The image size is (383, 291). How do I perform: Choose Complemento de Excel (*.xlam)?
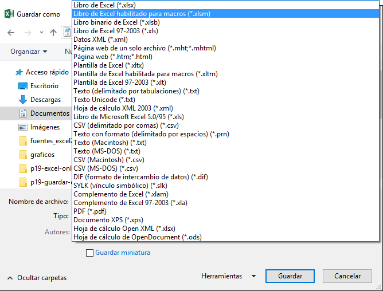pyautogui.click(x=225, y=194)
